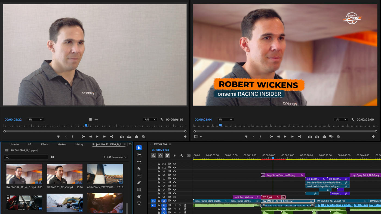Open Program monitor settings wrench
Screen dimensions: 381x214
353,119
